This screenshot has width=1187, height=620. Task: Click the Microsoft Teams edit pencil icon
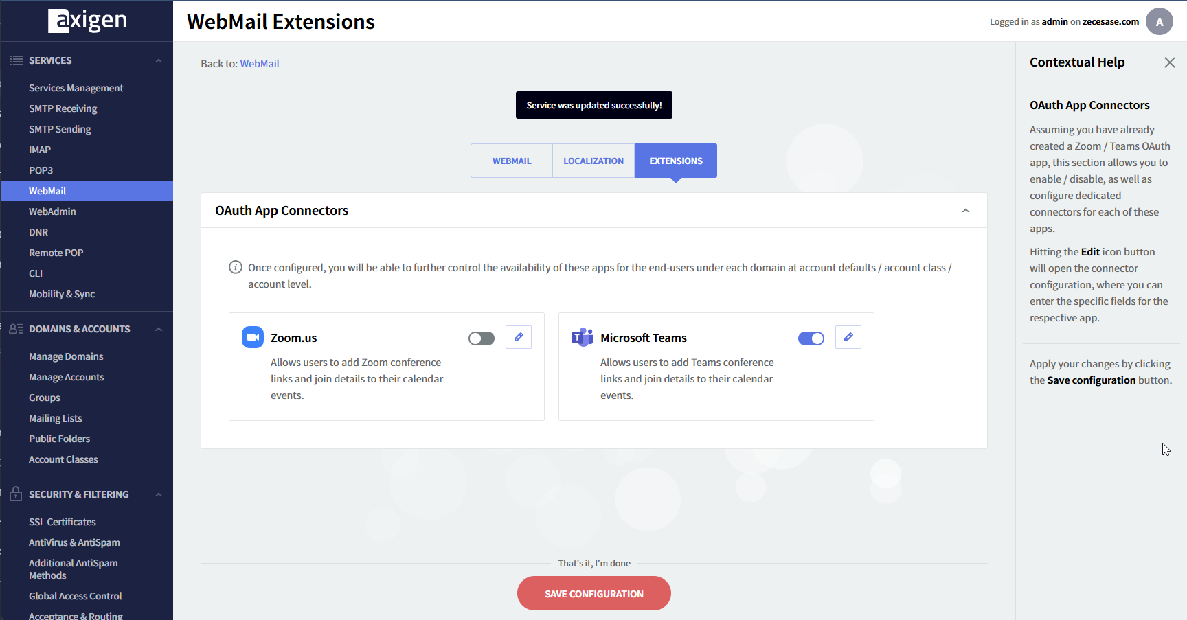pos(848,337)
